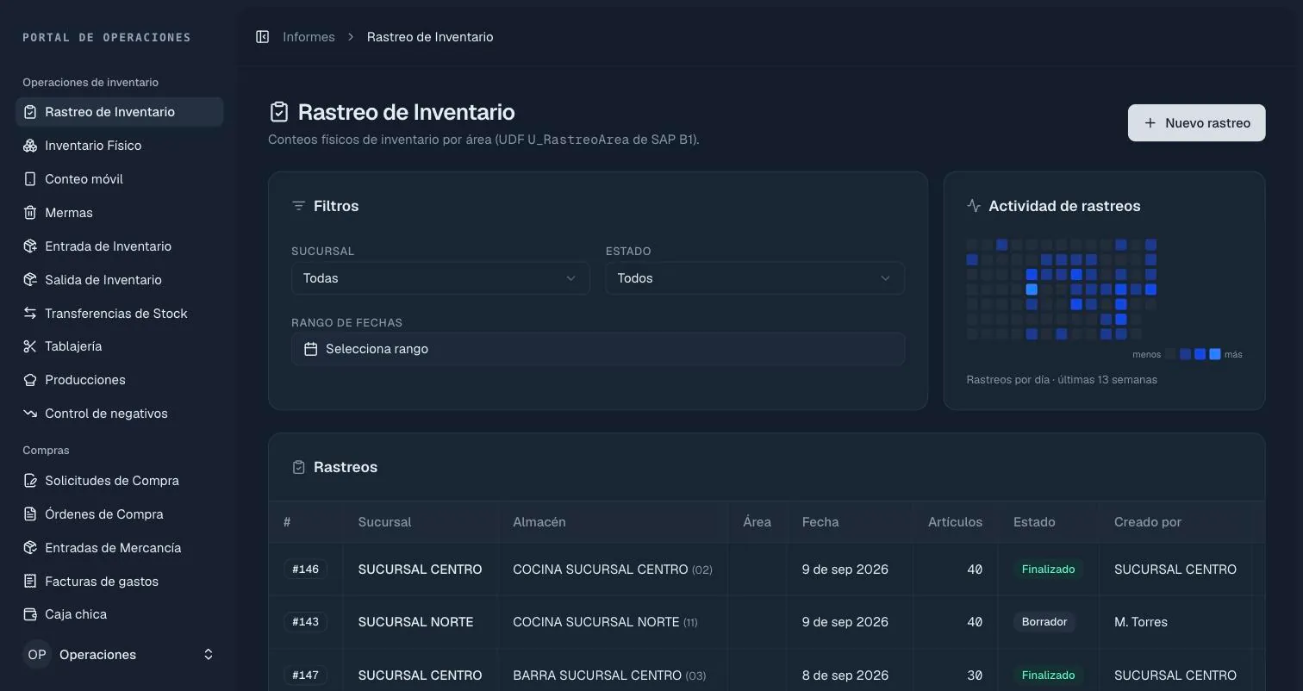The image size is (1303, 691).
Task: Create a new count with Nuevo rastreo
Action: [x=1196, y=123]
